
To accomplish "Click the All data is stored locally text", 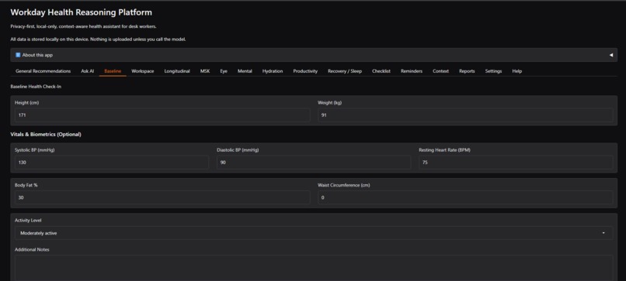I will click(x=98, y=39).
